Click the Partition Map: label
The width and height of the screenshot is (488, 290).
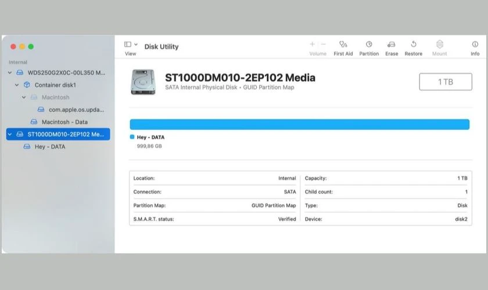click(149, 205)
